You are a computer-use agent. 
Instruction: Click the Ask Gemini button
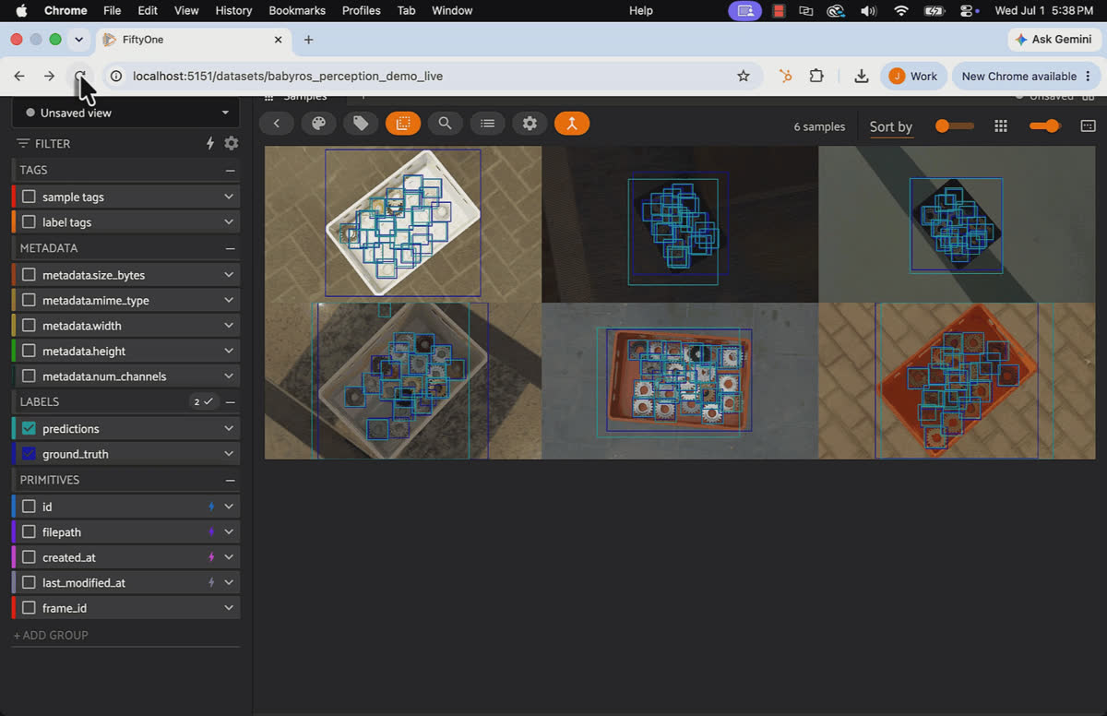(x=1053, y=40)
